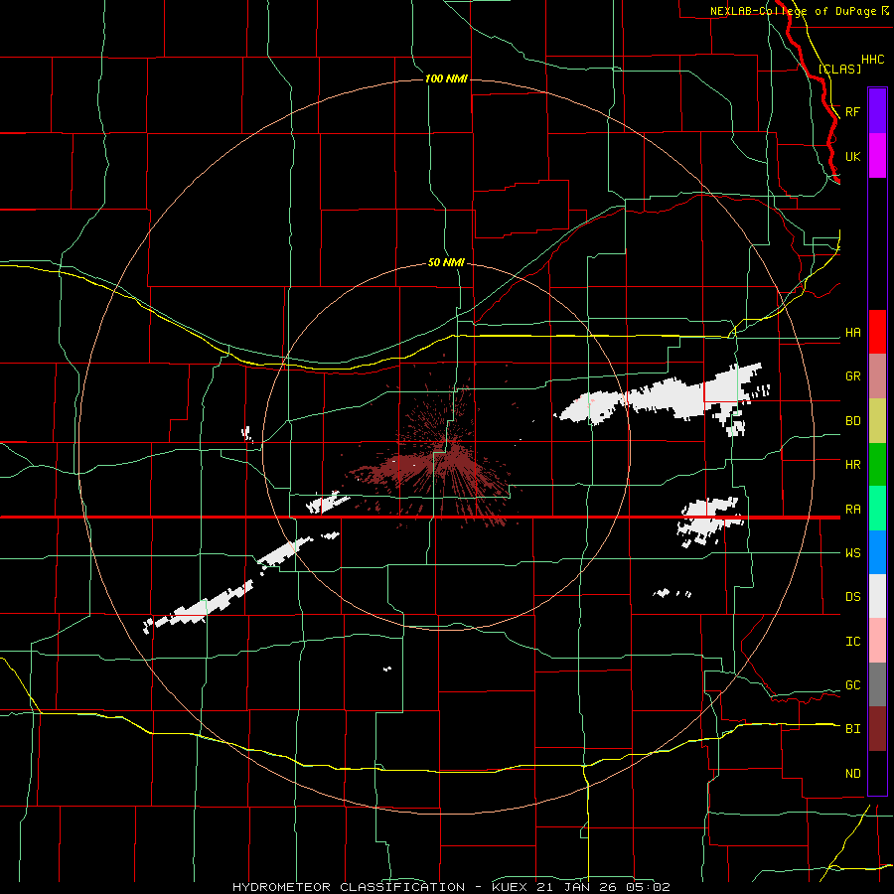This screenshot has width=894, height=894.
Task: Click the red HA legend color swatch
Action: tap(877, 332)
